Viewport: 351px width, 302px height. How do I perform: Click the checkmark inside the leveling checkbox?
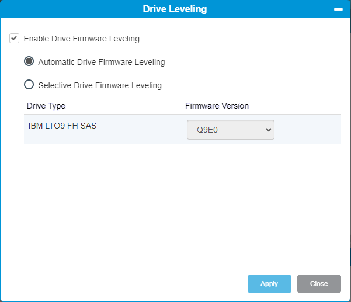click(x=14, y=39)
